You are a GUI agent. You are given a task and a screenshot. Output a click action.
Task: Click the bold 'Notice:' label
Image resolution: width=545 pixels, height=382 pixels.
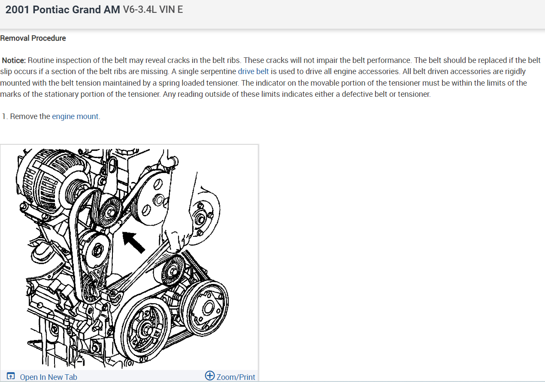coord(14,60)
